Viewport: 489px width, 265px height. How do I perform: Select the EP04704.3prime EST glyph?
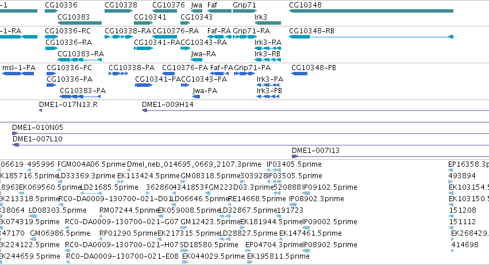(x=248, y=251)
